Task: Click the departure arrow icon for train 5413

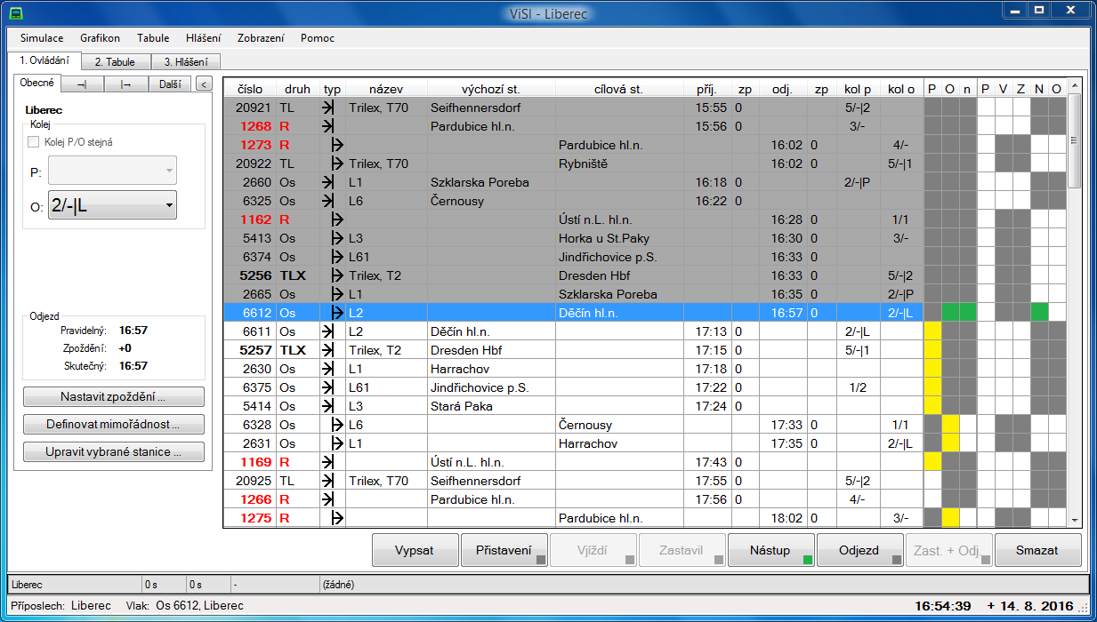Action: pos(336,238)
